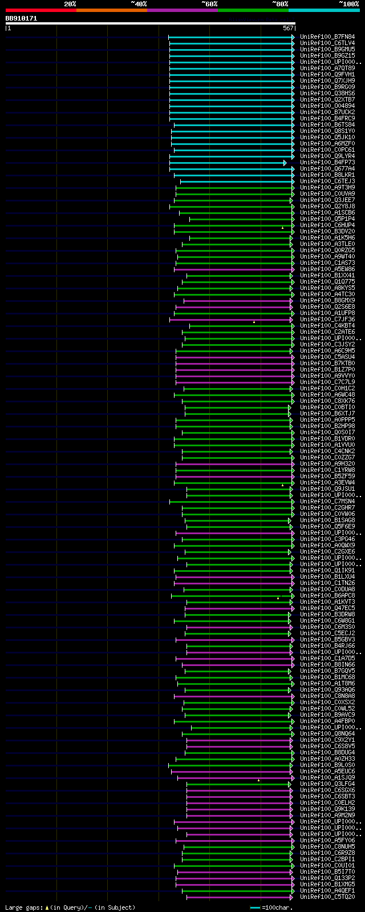The height and width of the screenshot is (912, 365).
Task: Select subject label UniRef100_C5ASU4
Action: (x=327, y=357)
